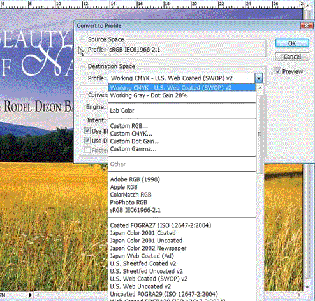Select Adobe RGB (1998) profile
Viewport: 315px width, 301px height.
coord(182,179)
